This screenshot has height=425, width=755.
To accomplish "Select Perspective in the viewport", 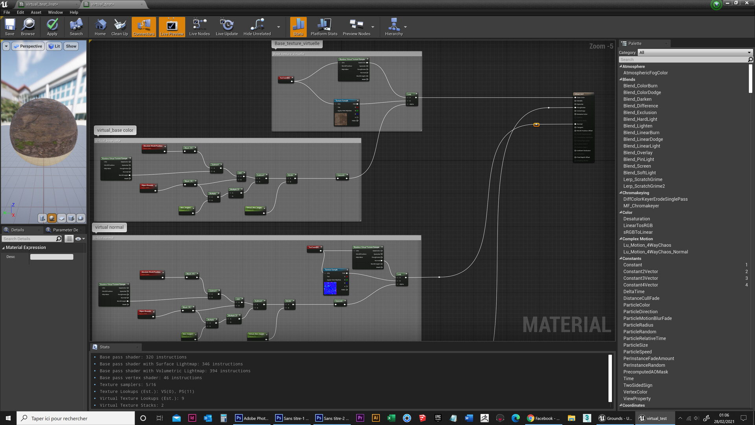I will [x=28, y=46].
